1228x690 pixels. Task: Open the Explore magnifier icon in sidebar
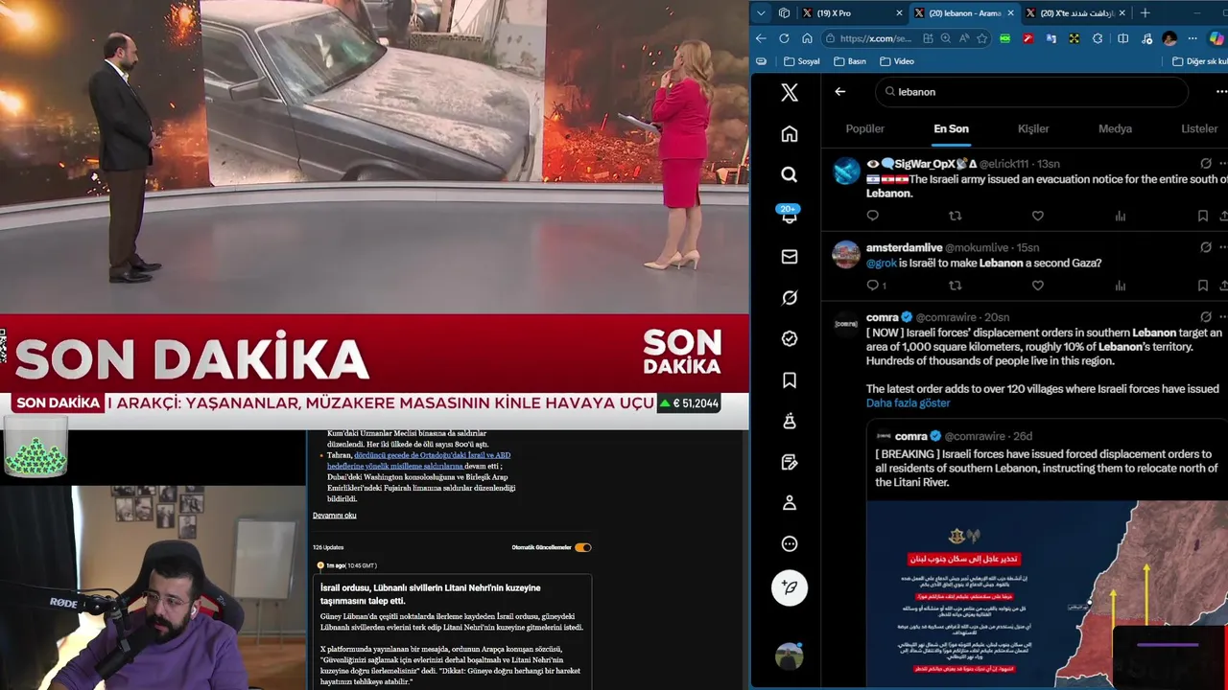pyautogui.click(x=790, y=174)
